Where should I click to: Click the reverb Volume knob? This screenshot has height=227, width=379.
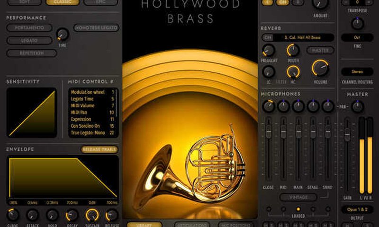pyautogui.click(x=320, y=68)
